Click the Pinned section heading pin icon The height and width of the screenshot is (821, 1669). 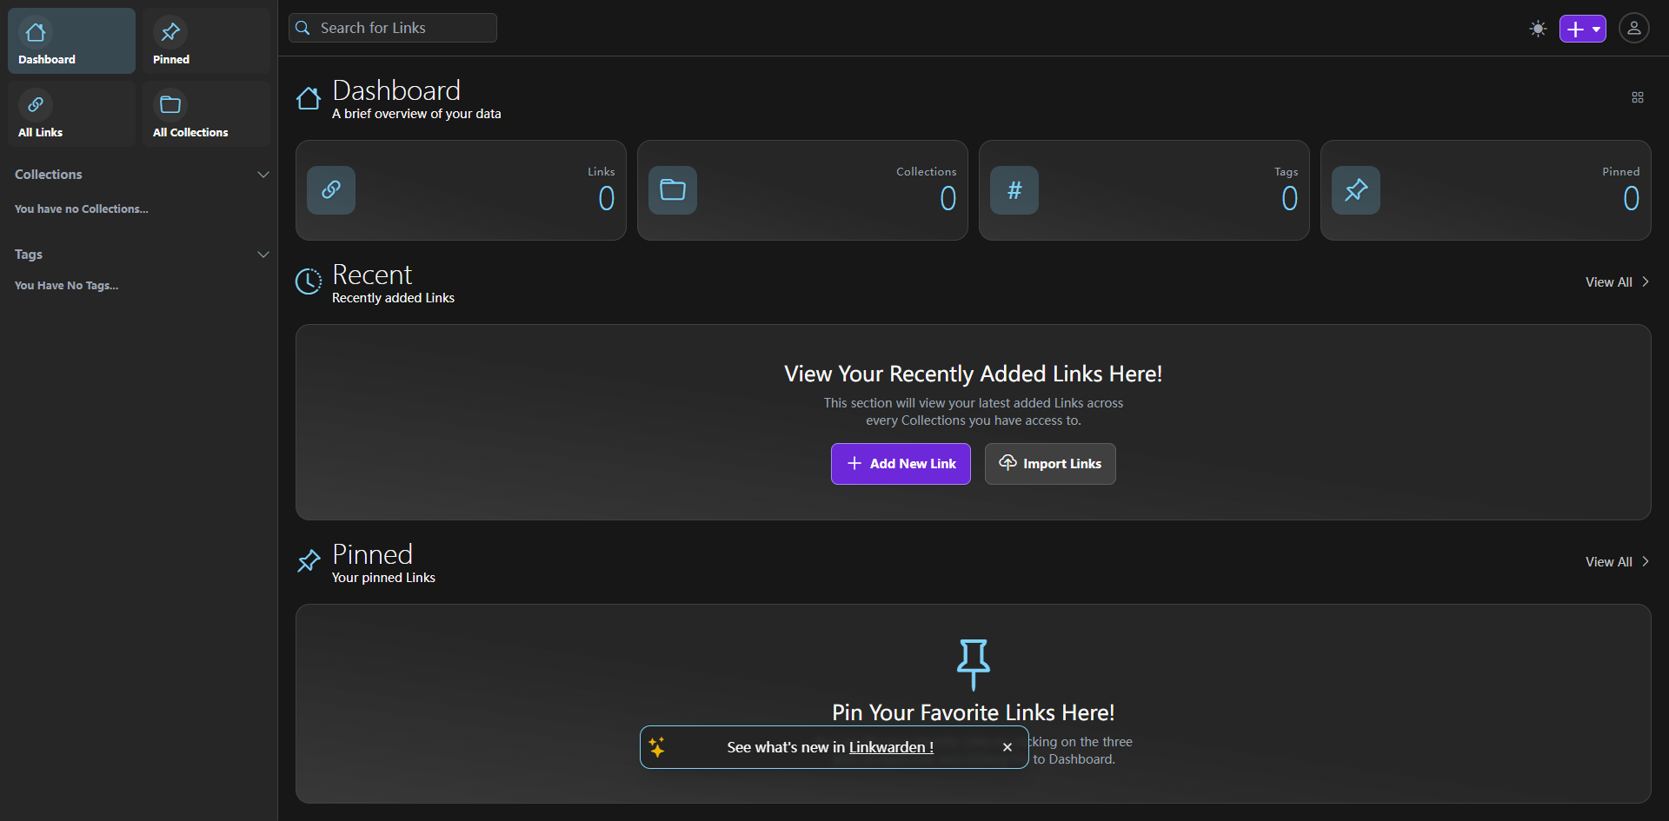[309, 561]
